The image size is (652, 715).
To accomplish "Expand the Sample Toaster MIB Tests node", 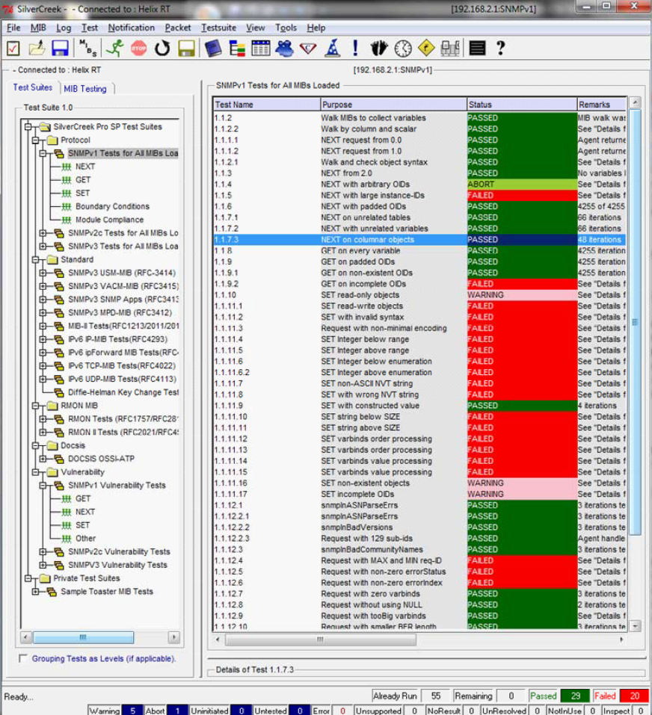I will 34,592.
